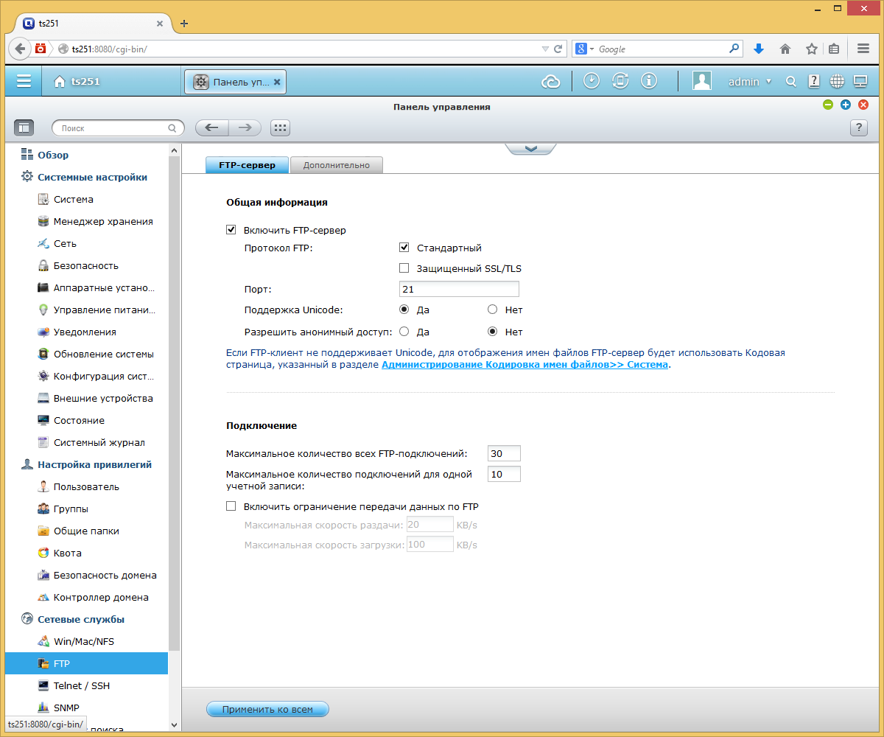The image size is (884, 737).
Task: Open the QTS main menu hamburger icon
Action: click(x=24, y=81)
